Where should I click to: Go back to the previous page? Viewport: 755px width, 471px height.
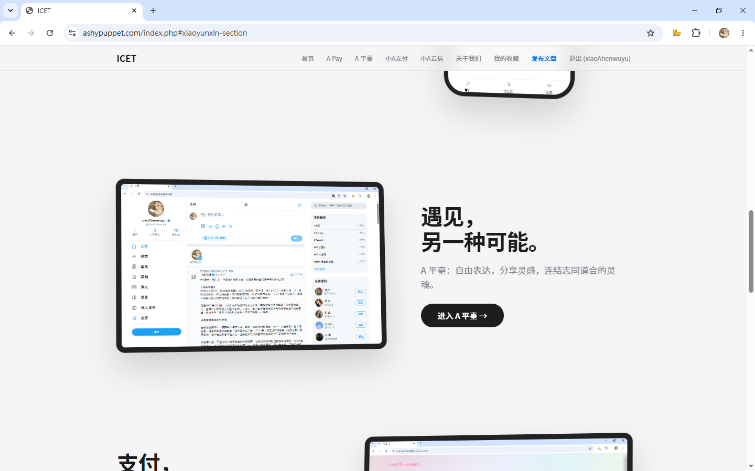[x=12, y=33]
